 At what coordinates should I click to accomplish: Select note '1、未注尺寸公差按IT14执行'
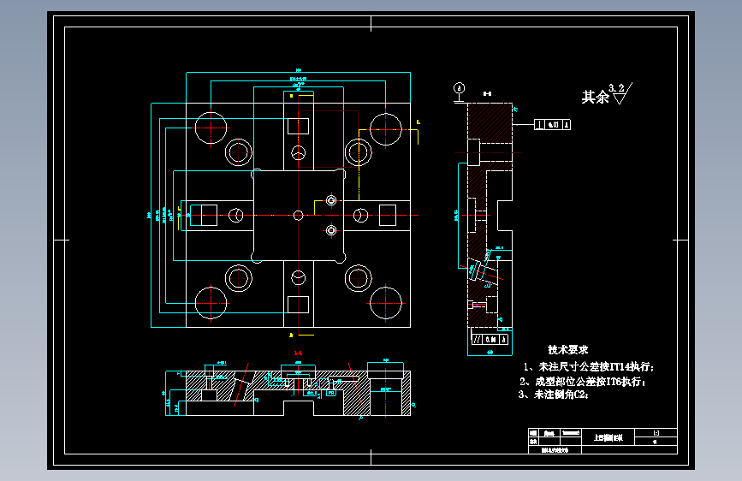(x=589, y=367)
